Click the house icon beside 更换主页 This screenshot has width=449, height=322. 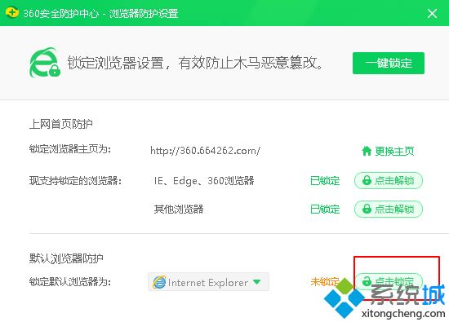[367, 151]
